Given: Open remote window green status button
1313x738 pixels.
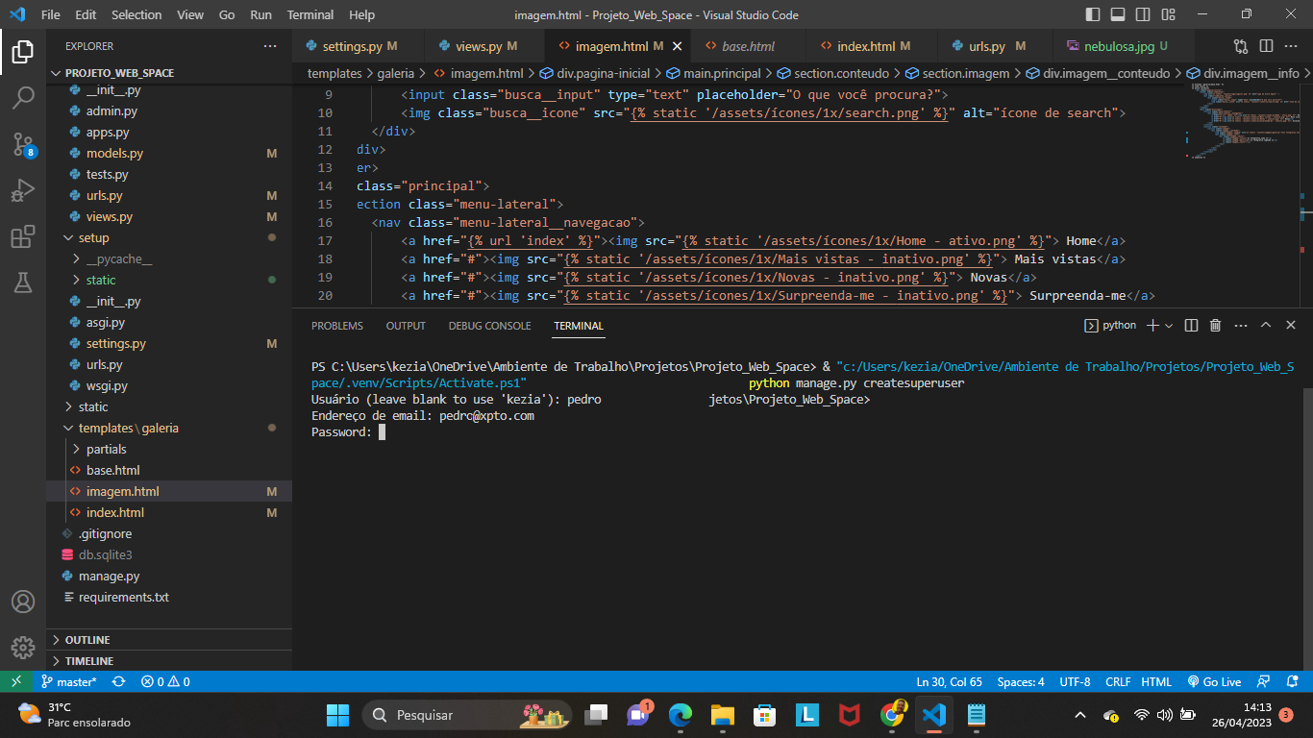Looking at the screenshot, I should click(16, 681).
